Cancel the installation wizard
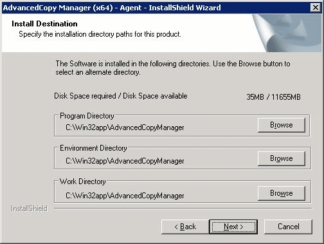The width and height of the screenshot is (324, 244). [289, 227]
